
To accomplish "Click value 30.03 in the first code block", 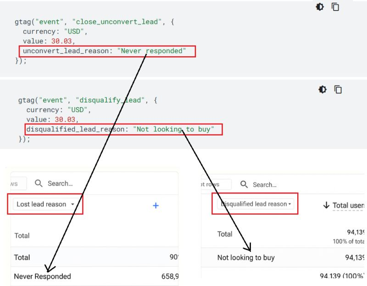I will [x=61, y=41].
